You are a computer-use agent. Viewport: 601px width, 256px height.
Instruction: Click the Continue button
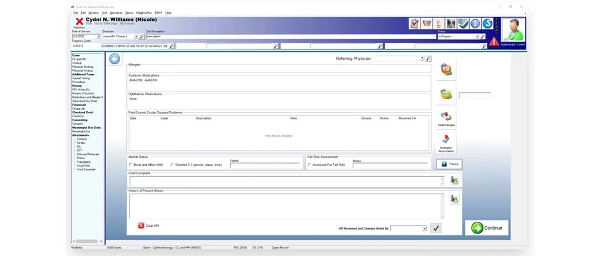(487, 228)
